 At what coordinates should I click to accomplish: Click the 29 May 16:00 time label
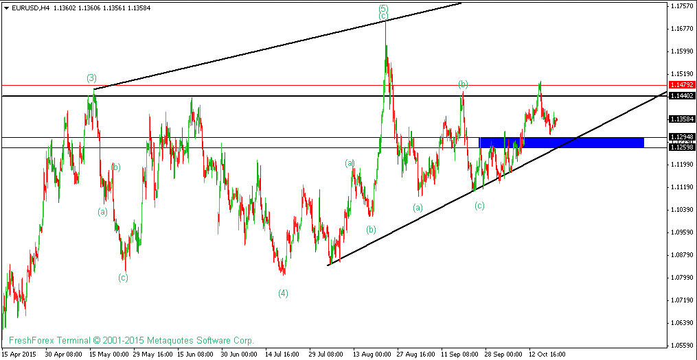(x=152, y=355)
